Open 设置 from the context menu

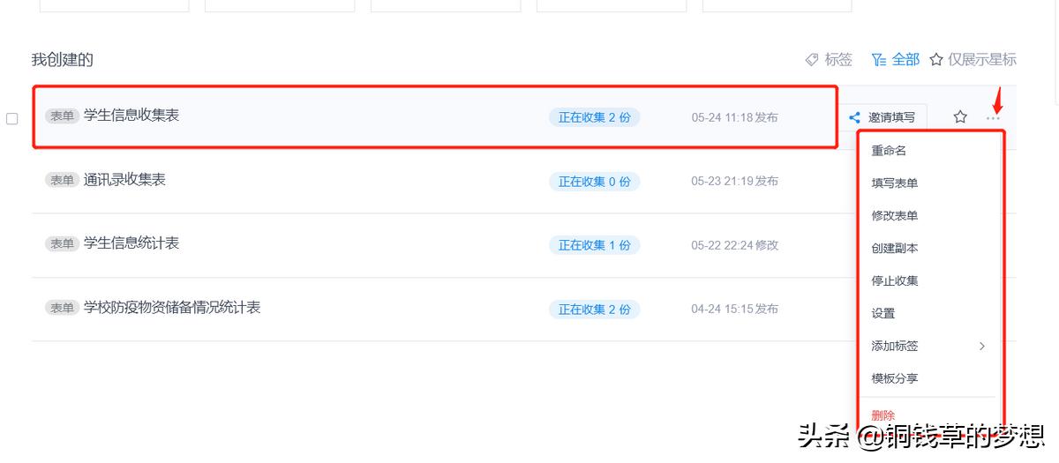point(883,314)
